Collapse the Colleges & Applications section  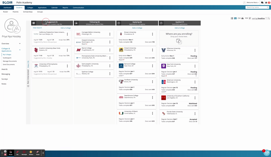[x=20, y=50]
